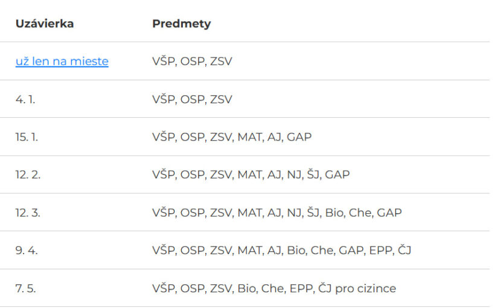Click the subjects list for 15. 1.
The image size is (498, 308).
pyautogui.click(x=232, y=137)
